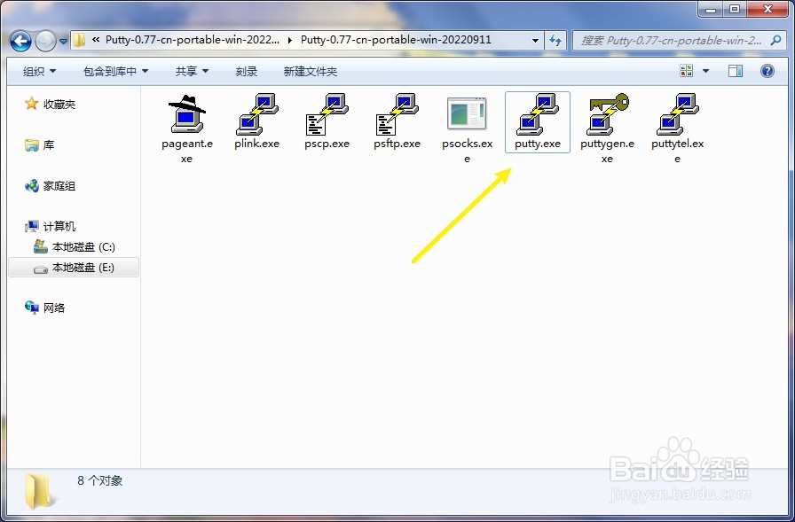This screenshot has width=795, height=522.
Task: Click the psocks.exe file name label
Action: tap(467, 151)
